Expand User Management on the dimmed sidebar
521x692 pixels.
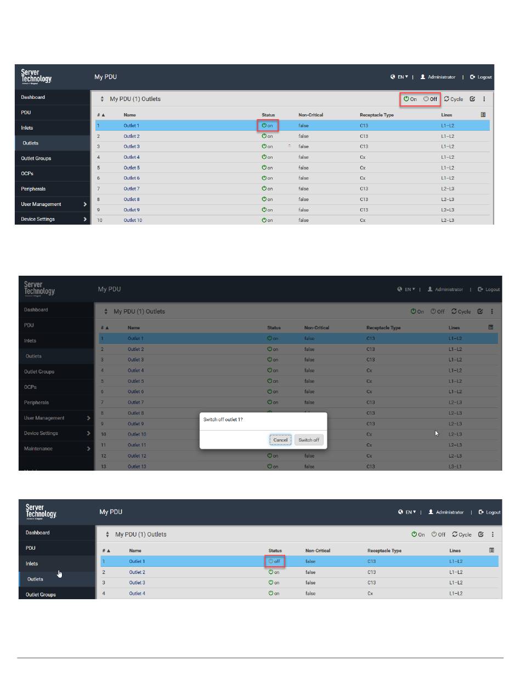[55, 418]
